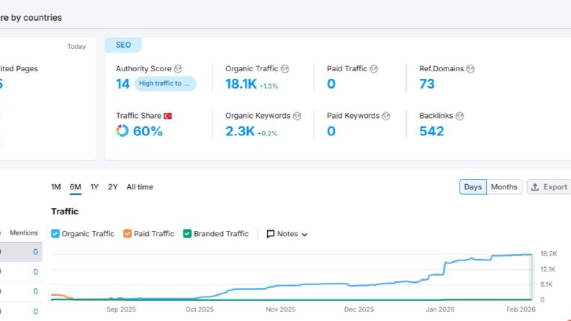The width and height of the screenshot is (571, 321).
Task: Select the 1Y time range tab
Action: tap(94, 187)
